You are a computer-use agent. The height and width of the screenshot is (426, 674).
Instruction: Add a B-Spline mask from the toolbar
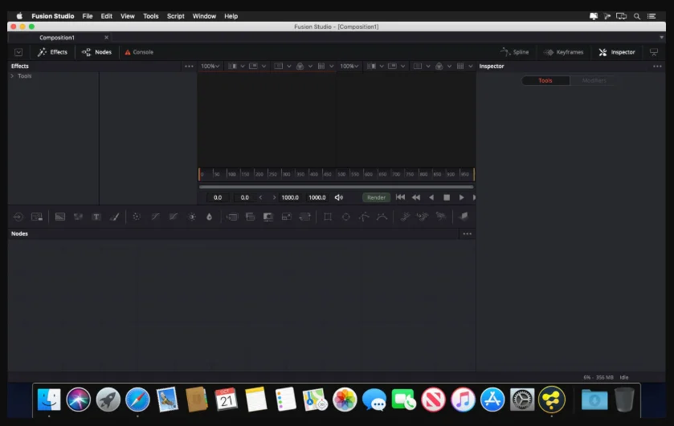click(382, 217)
